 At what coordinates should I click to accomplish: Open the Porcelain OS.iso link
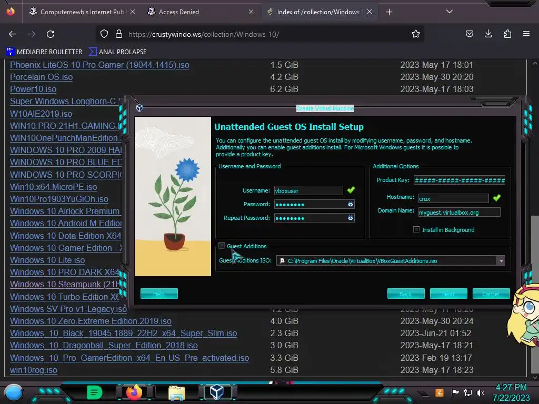click(41, 77)
